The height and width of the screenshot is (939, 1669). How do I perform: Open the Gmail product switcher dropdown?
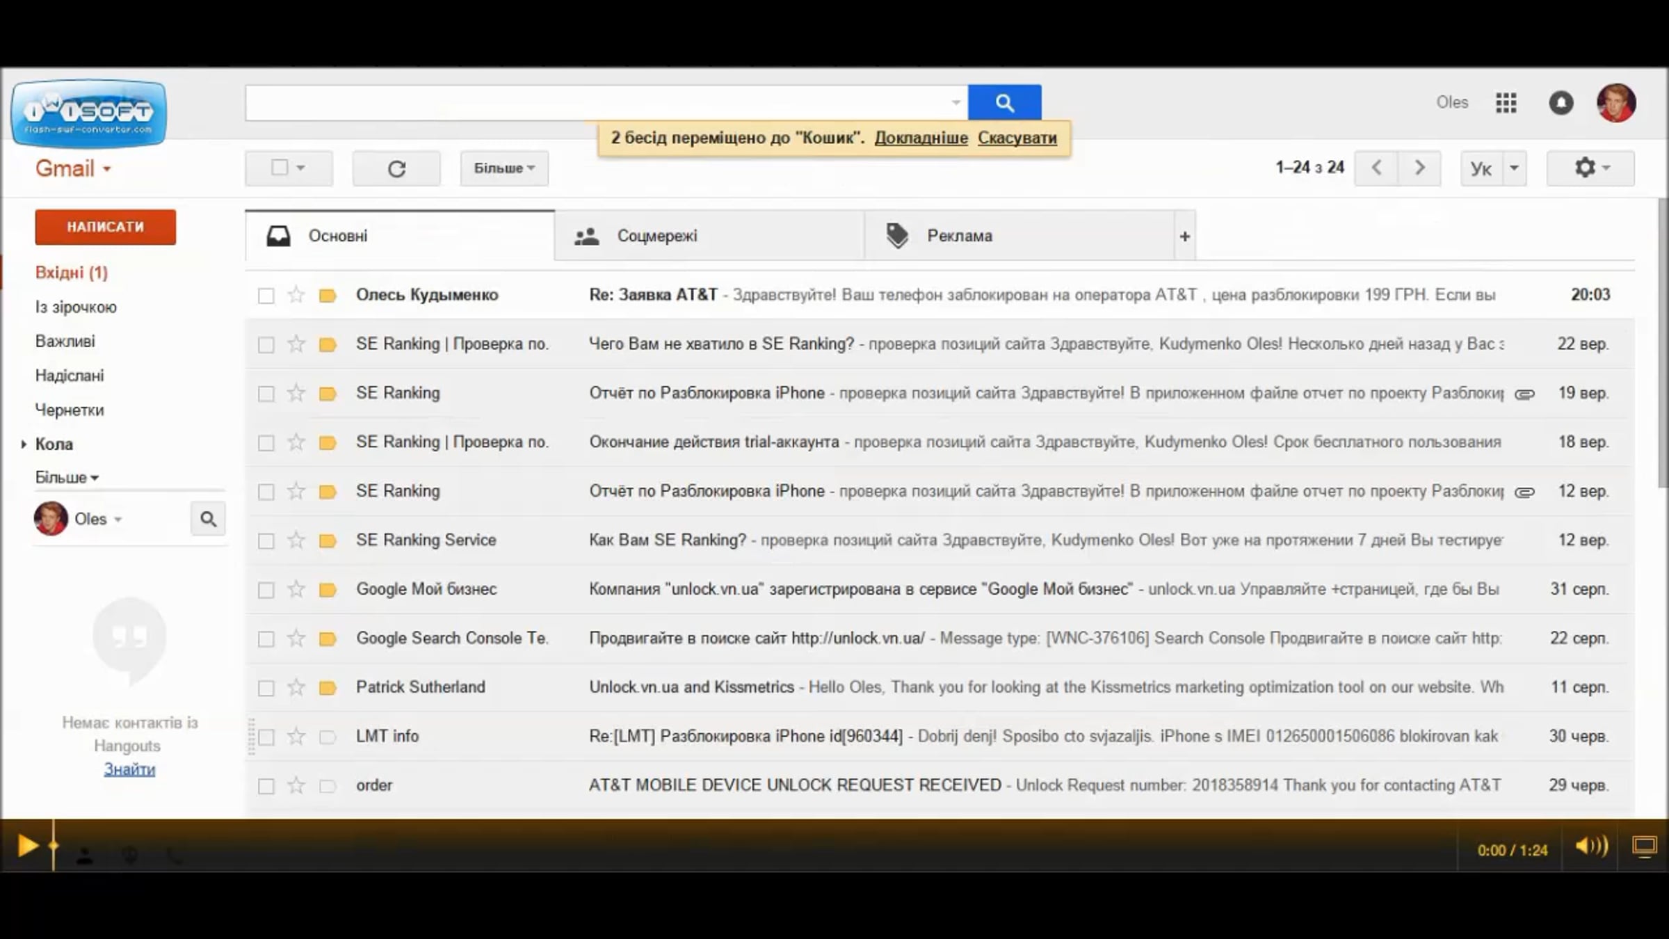coord(73,168)
